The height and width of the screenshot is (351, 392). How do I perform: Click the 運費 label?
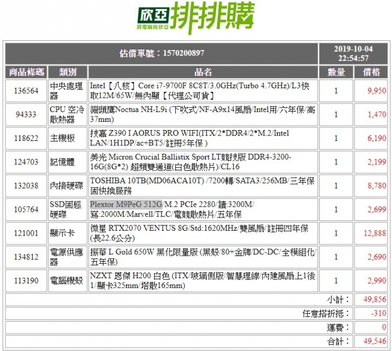338,327
